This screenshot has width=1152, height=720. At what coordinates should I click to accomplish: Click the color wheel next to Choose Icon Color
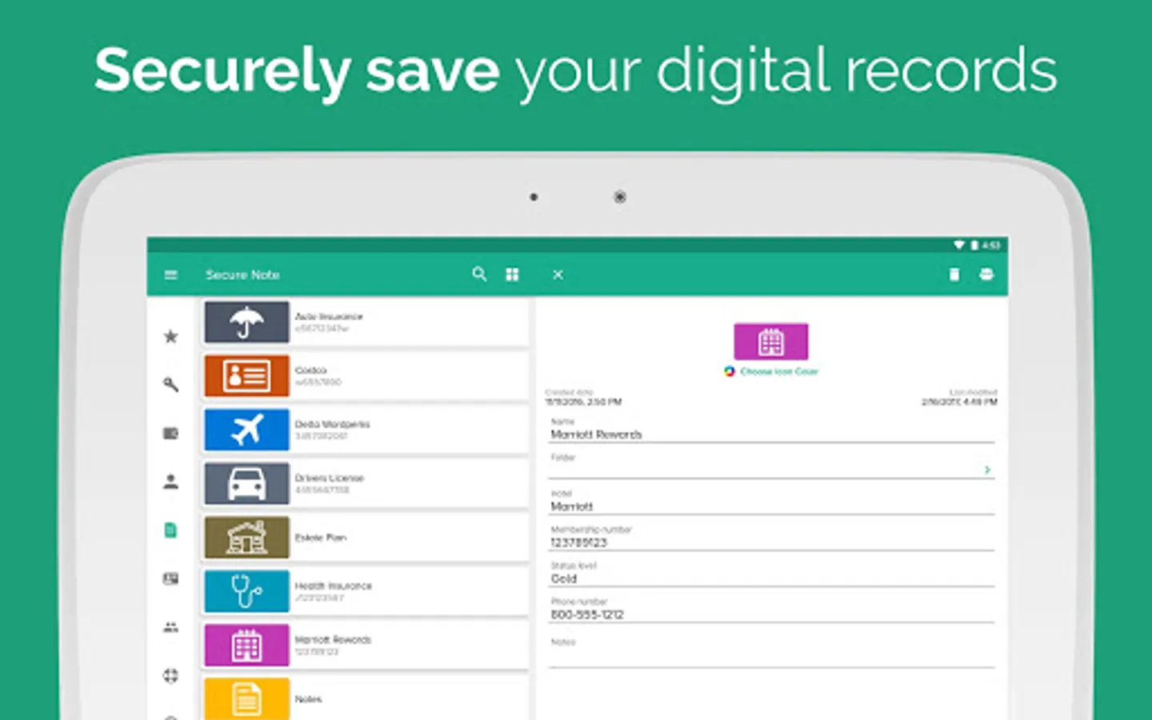pyautogui.click(x=729, y=371)
